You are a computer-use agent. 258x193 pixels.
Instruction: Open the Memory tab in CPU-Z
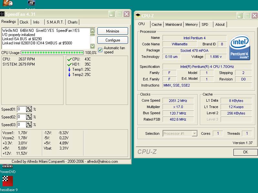click(192, 24)
